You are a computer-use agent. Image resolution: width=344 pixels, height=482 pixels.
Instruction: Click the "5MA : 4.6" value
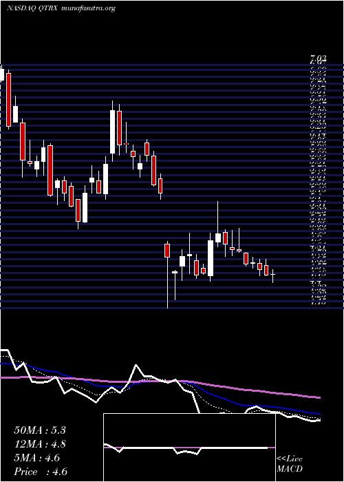(x=37, y=458)
